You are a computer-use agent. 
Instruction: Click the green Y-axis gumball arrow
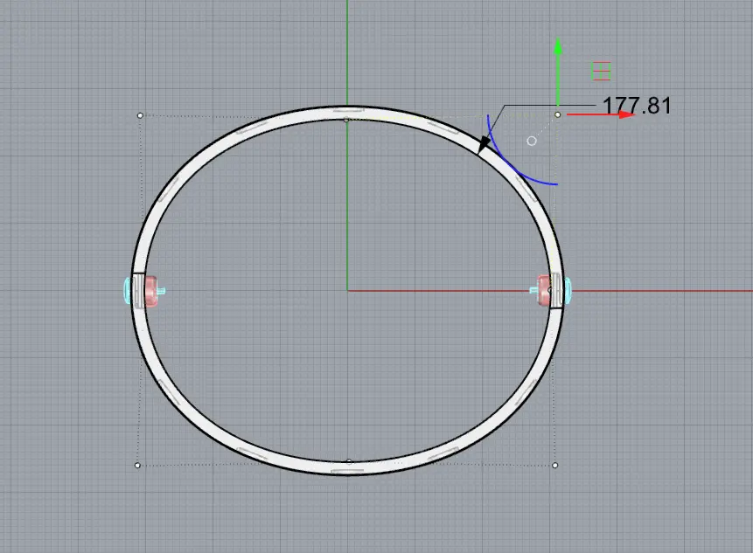coord(557,48)
